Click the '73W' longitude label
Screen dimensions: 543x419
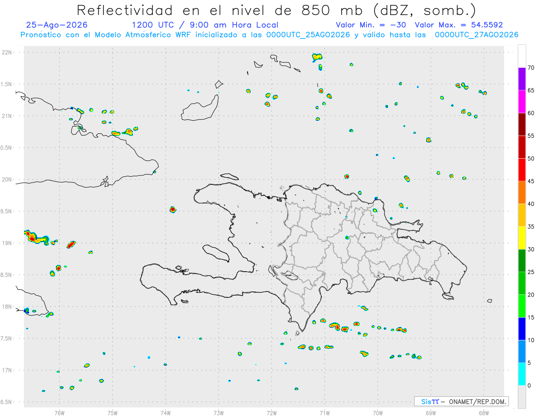(x=219, y=413)
